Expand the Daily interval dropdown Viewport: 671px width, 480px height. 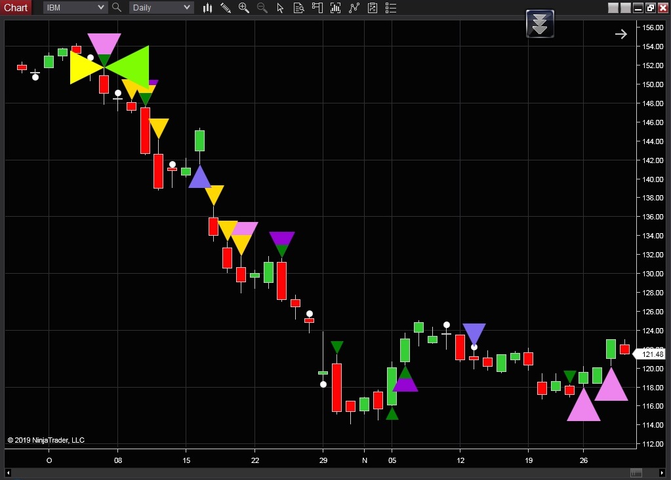(187, 8)
